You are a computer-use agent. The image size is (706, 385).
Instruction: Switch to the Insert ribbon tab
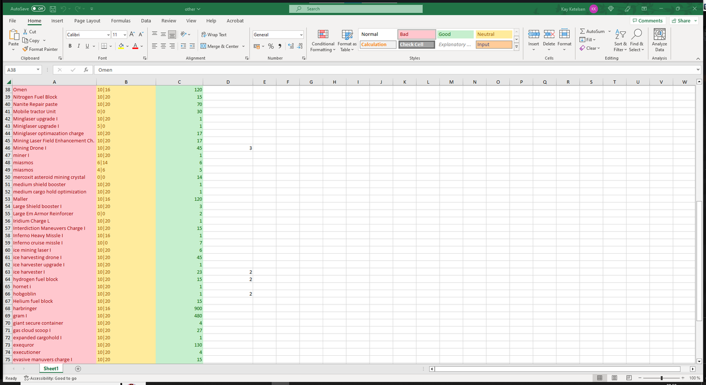tap(57, 21)
